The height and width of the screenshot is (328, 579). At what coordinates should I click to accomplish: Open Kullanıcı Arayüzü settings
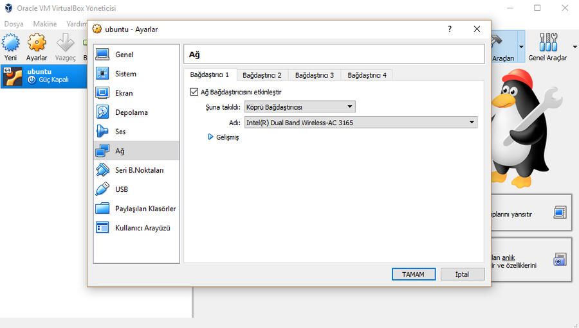click(142, 228)
